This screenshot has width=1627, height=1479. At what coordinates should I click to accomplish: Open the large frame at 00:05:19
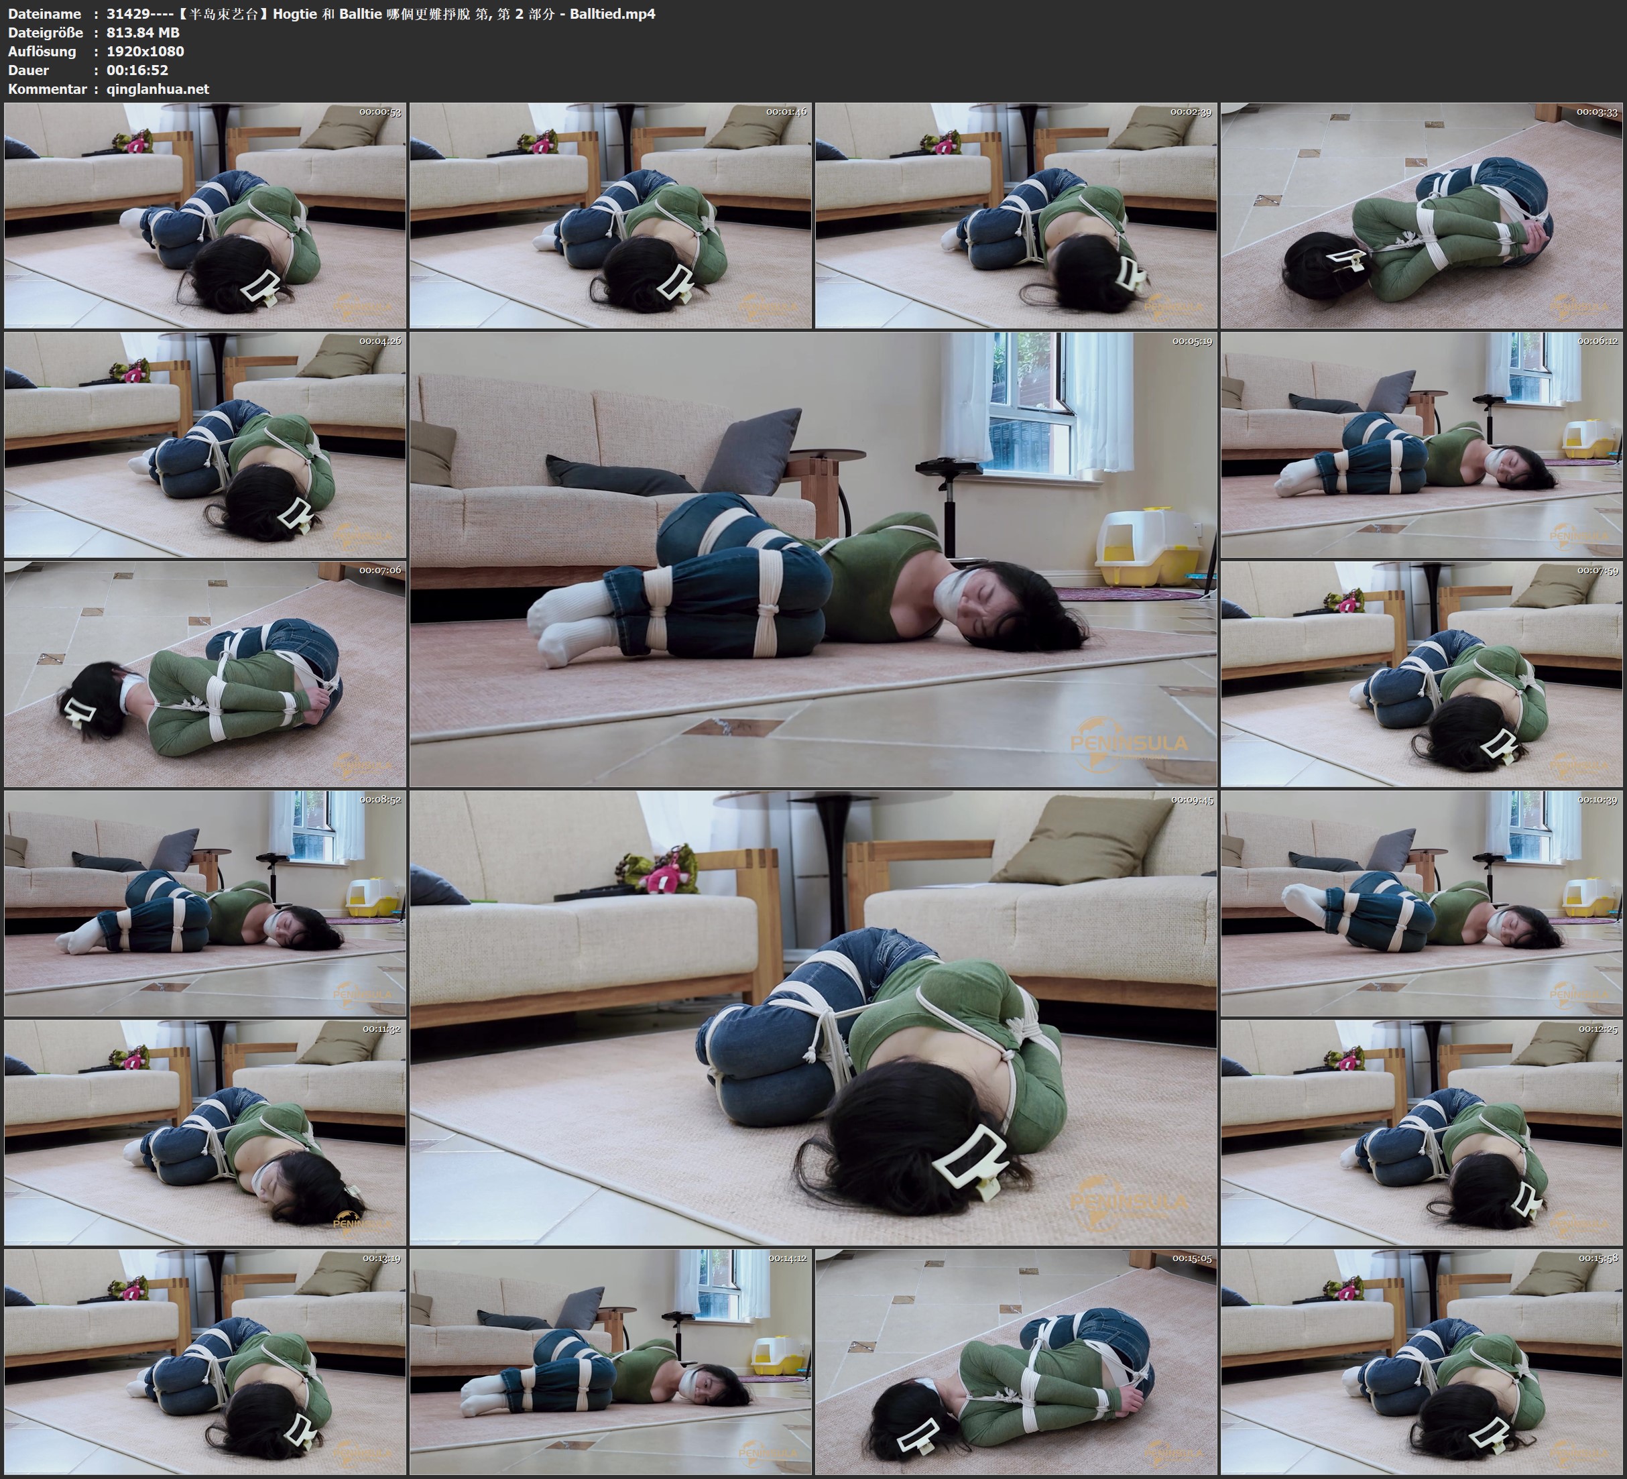(x=814, y=558)
